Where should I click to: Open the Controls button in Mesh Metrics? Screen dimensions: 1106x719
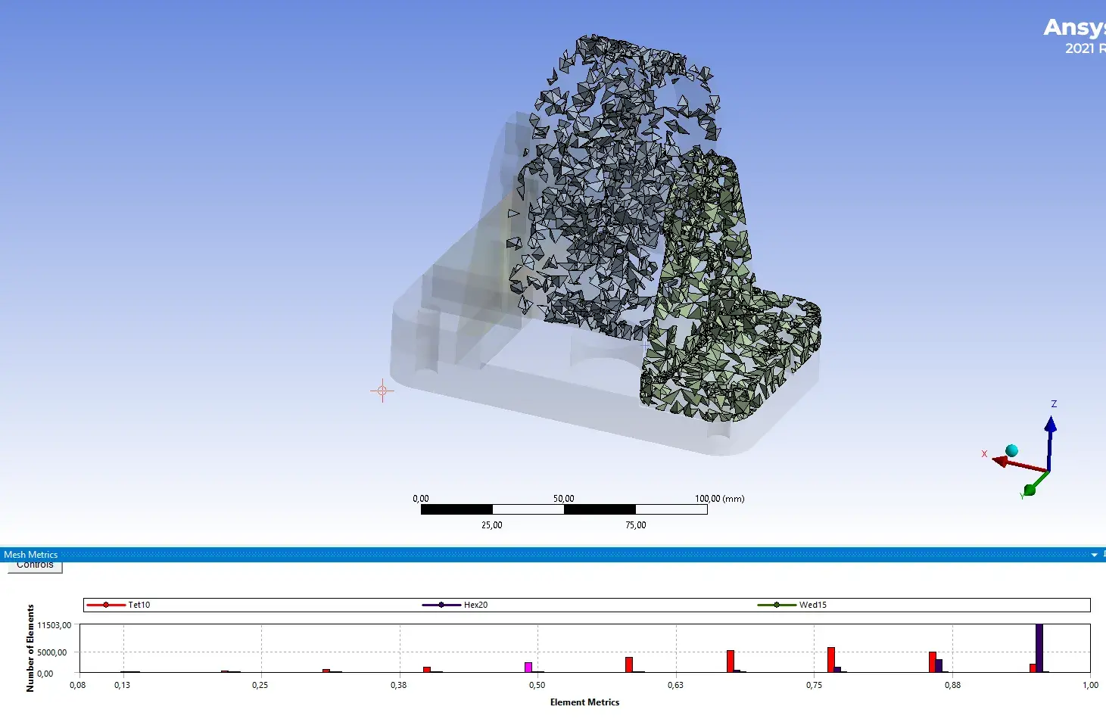click(x=35, y=566)
